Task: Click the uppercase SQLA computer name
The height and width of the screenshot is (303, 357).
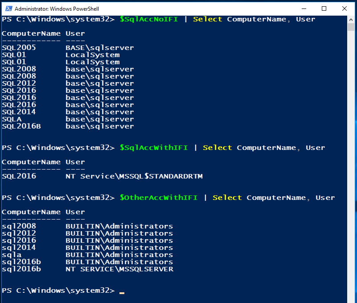Action: coord(12,119)
